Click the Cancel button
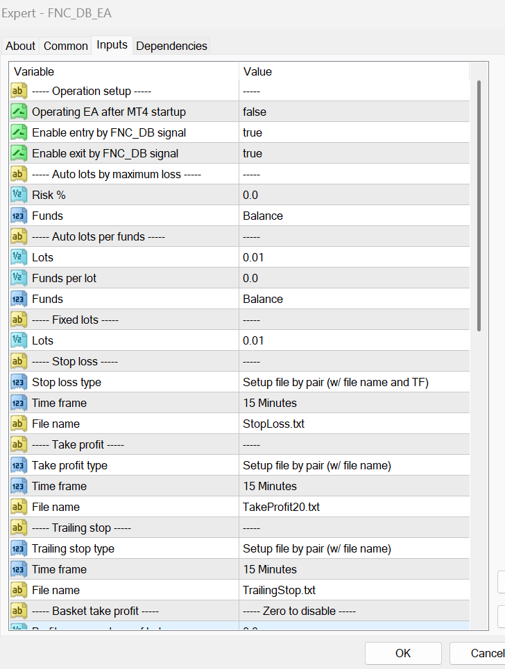The image size is (505, 669). (x=478, y=653)
